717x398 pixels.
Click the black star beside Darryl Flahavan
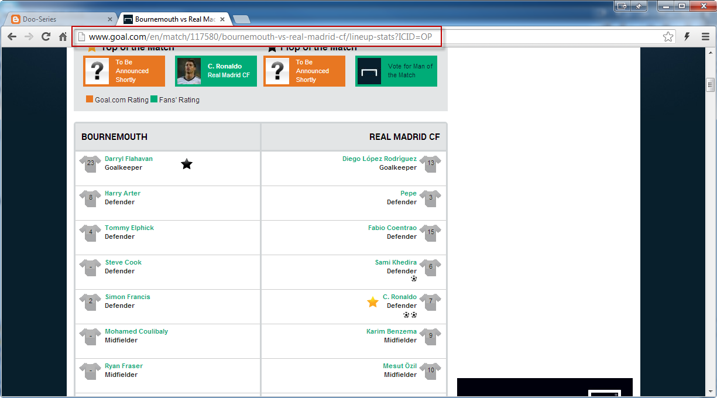coord(187,164)
